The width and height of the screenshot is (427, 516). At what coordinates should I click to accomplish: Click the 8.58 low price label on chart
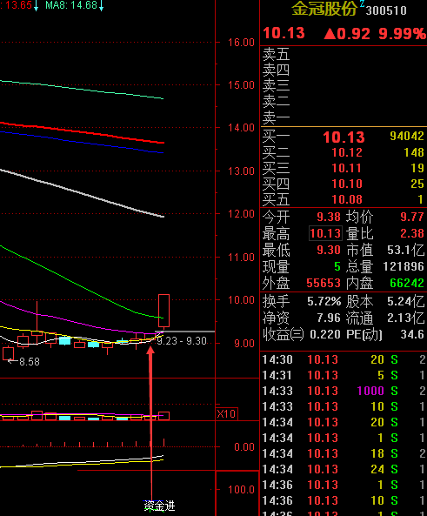(x=30, y=362)
